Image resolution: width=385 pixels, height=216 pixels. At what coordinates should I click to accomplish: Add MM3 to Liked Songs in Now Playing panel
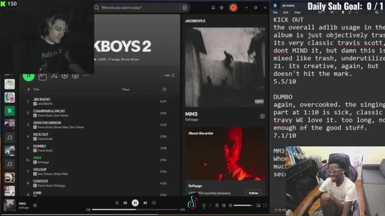pos(262,116)
